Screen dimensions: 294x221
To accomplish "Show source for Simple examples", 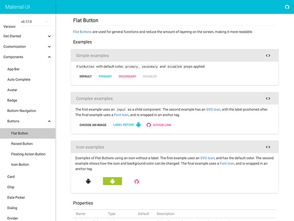I will click(268, 55).
